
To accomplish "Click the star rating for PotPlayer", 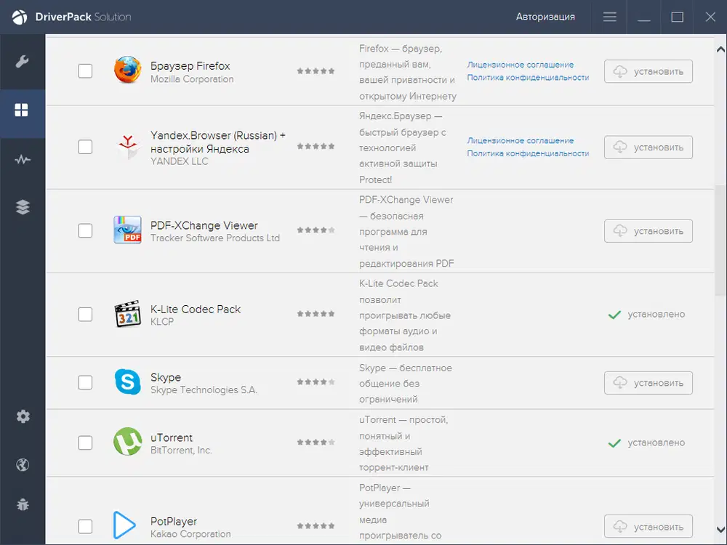I will 316,526.
